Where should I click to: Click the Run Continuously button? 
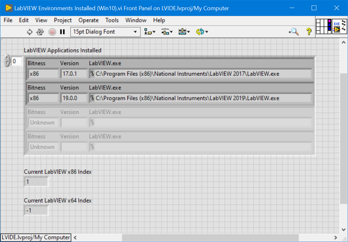click(40, 32)
